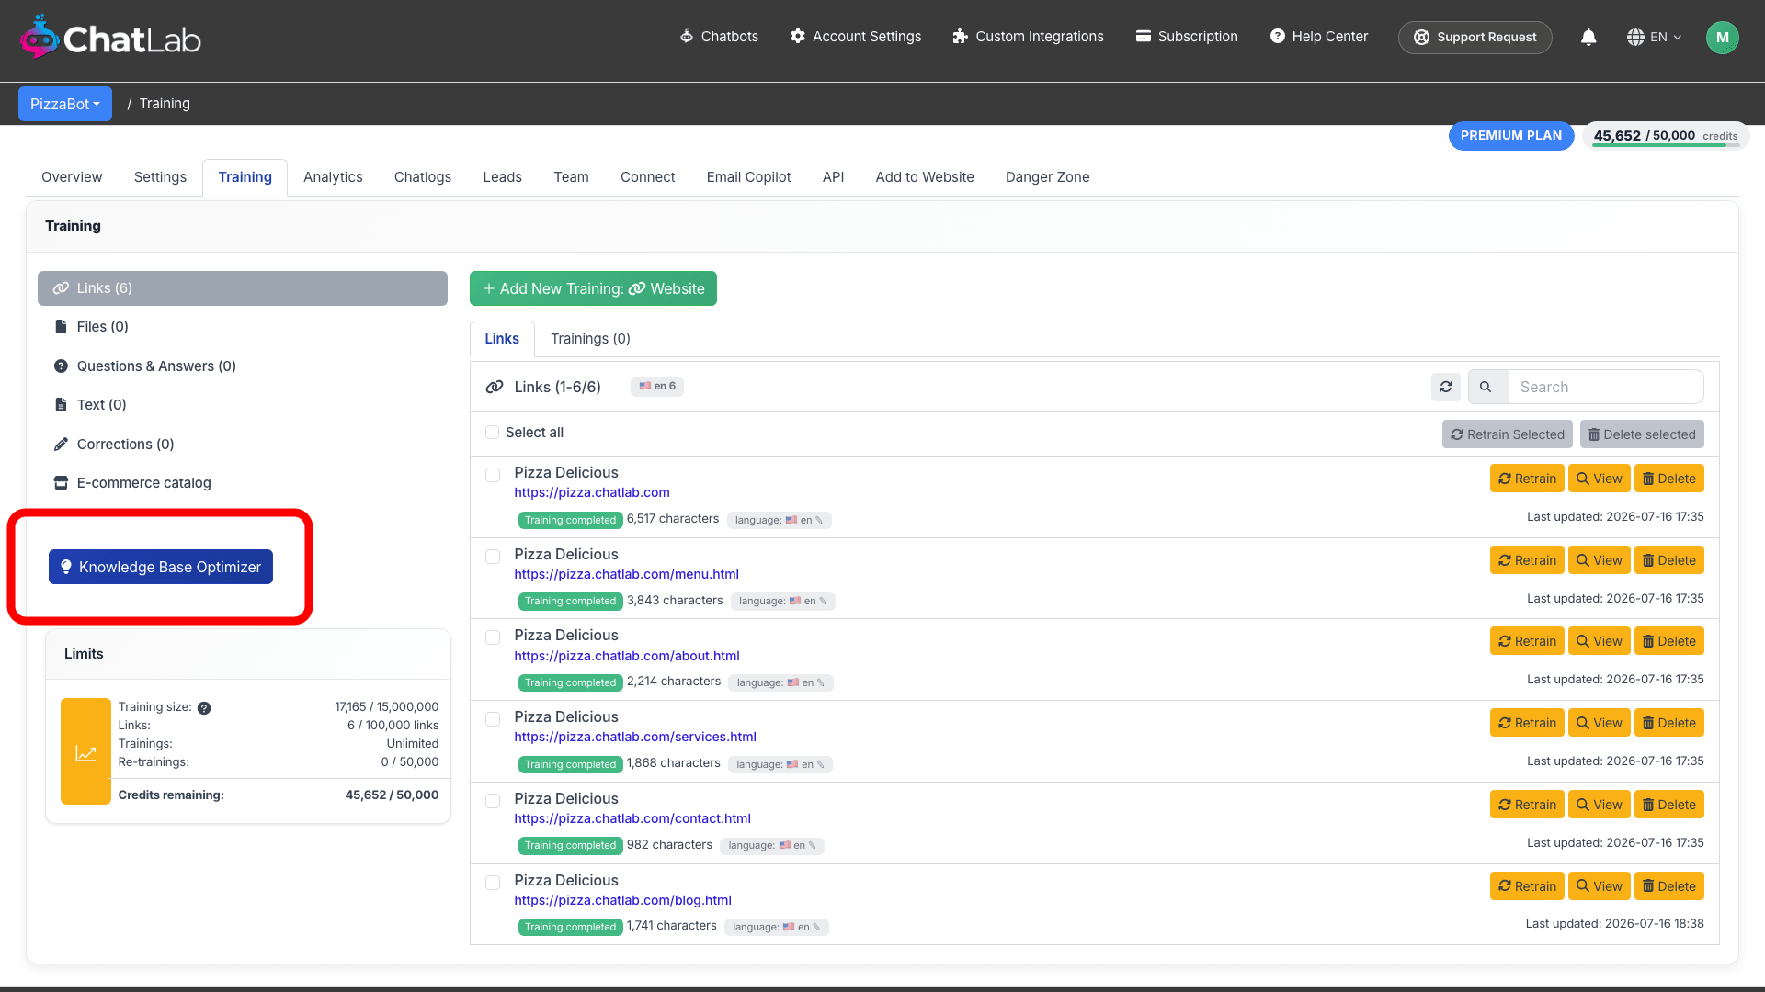
Task: View the menu.html training
Action: pyautogui.click(x=1600, y=560)
